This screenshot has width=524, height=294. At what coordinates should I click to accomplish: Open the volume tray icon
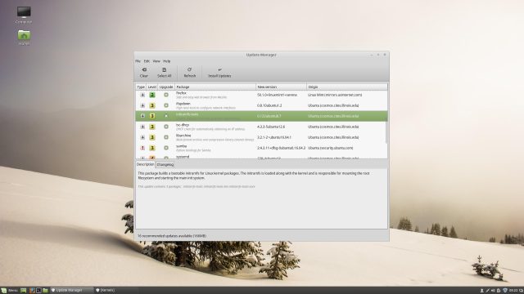[x=493, y=291]
